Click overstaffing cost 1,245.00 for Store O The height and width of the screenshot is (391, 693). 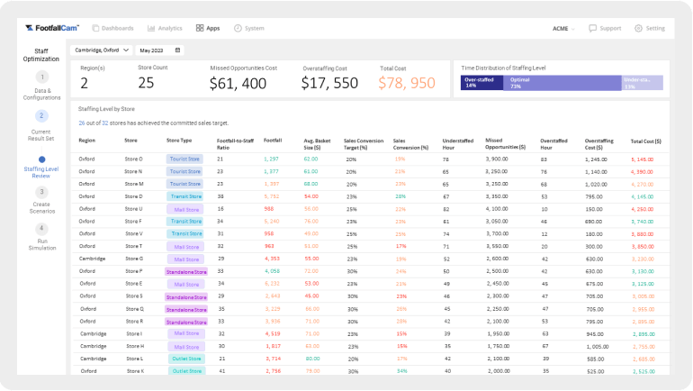click(596, 159)
